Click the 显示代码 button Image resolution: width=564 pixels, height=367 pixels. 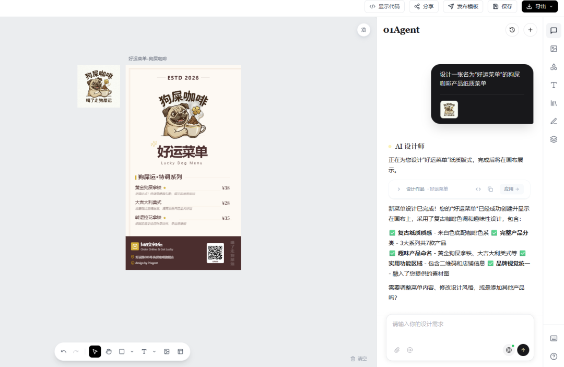[x=384, y=6]
